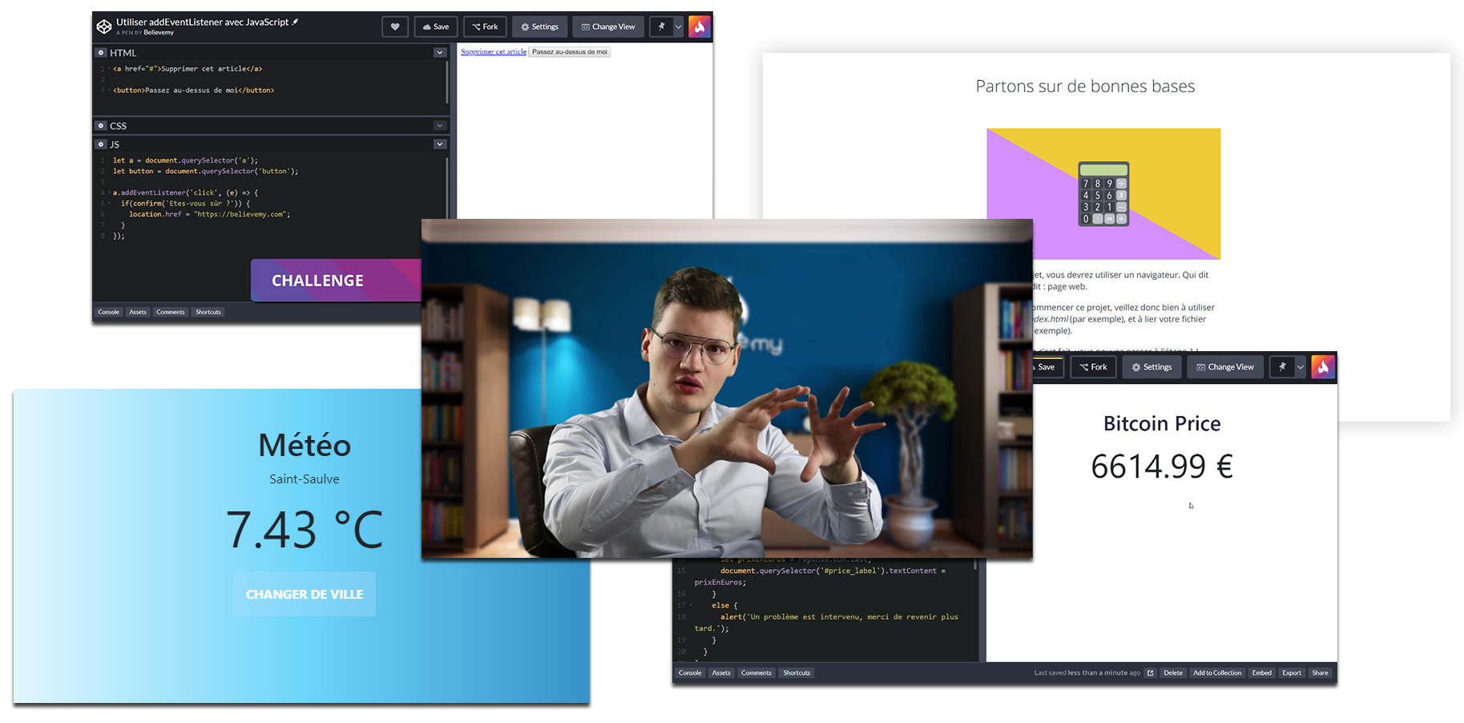The width and height of the screenshot is (1464, 723).
Task: Open the CSS panel gear settings
Action: (x=101, y=126)
